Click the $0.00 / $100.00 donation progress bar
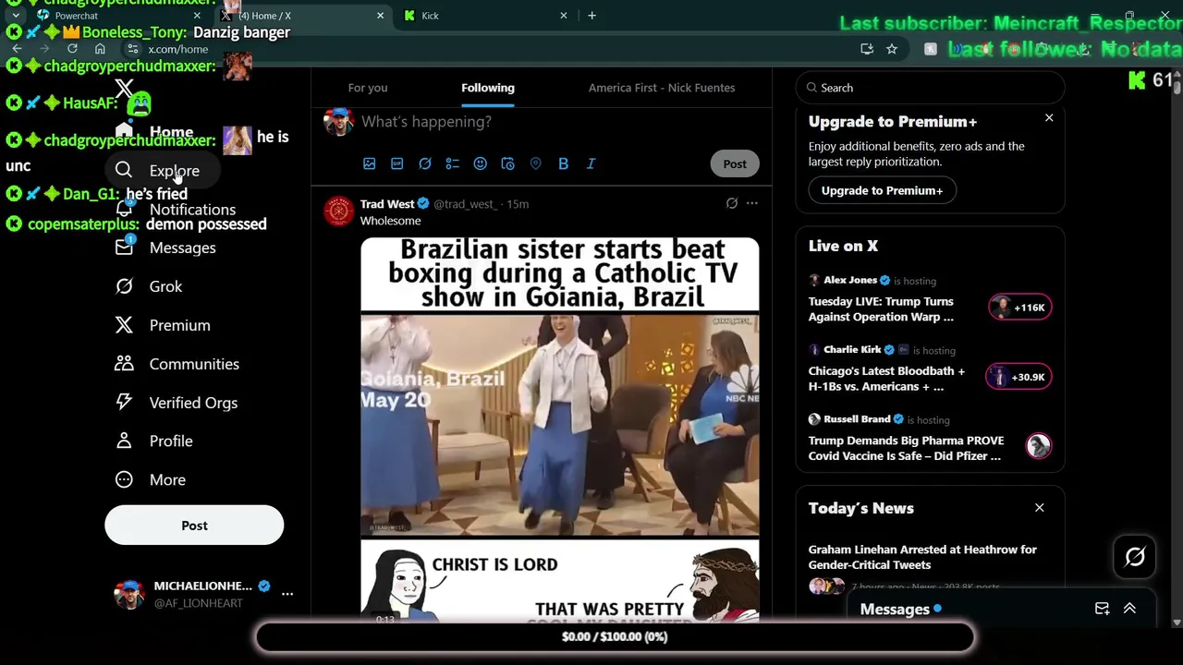Image resolution: width=1183 pixels, height=665 pixels. pos(615,636)
